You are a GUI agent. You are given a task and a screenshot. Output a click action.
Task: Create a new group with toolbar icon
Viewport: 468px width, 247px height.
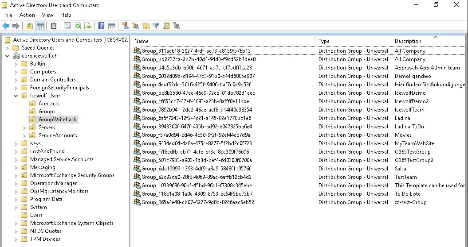(136, 26)
